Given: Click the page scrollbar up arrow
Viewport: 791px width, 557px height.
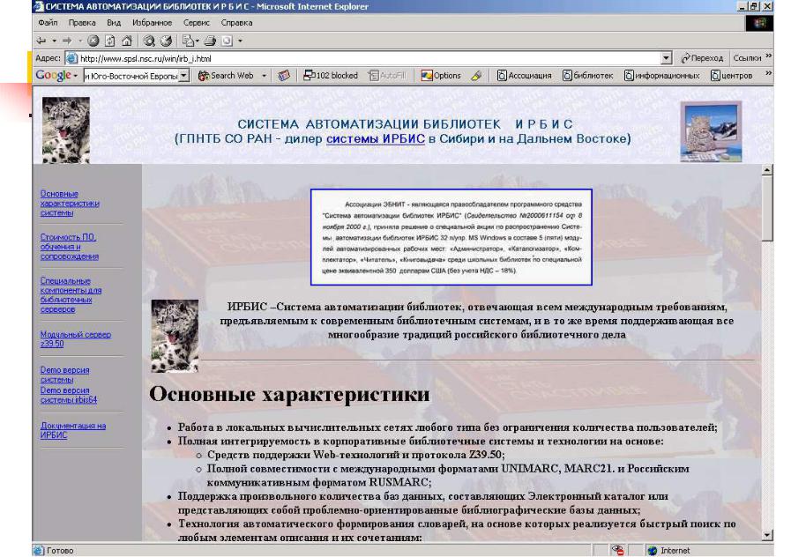Looking at the screenshot, I should click(767, 170).
